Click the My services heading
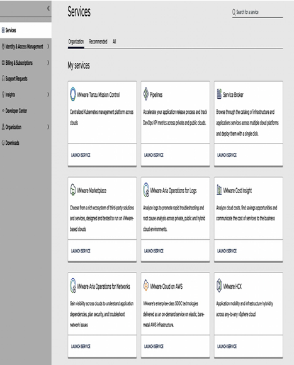This screenshot has height=365, width=294. pos(79,65)
